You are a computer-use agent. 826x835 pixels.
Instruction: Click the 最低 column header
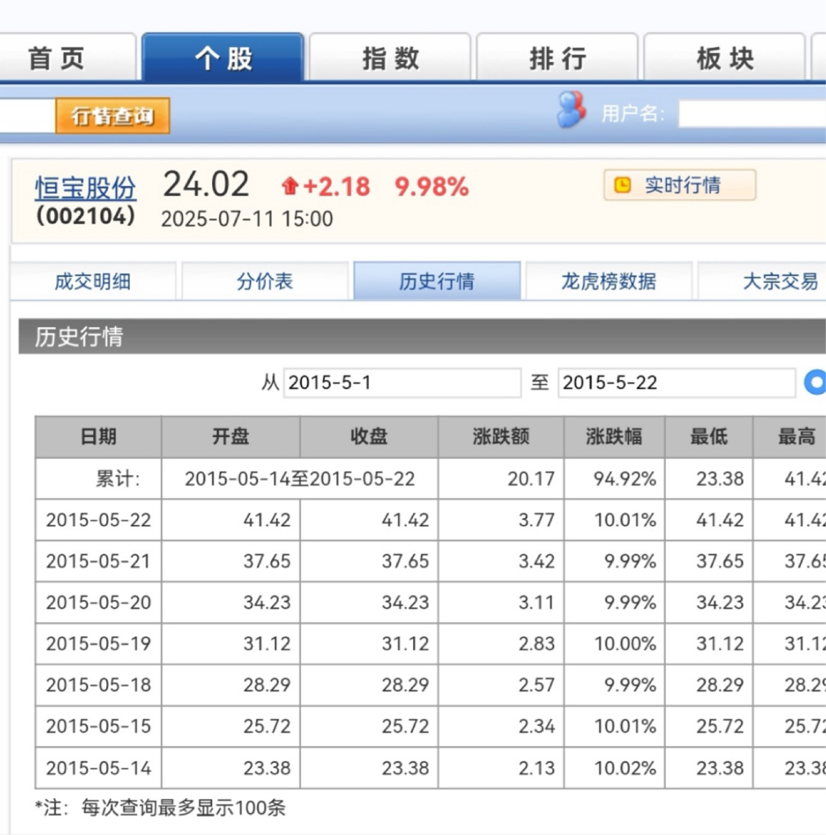708,437
